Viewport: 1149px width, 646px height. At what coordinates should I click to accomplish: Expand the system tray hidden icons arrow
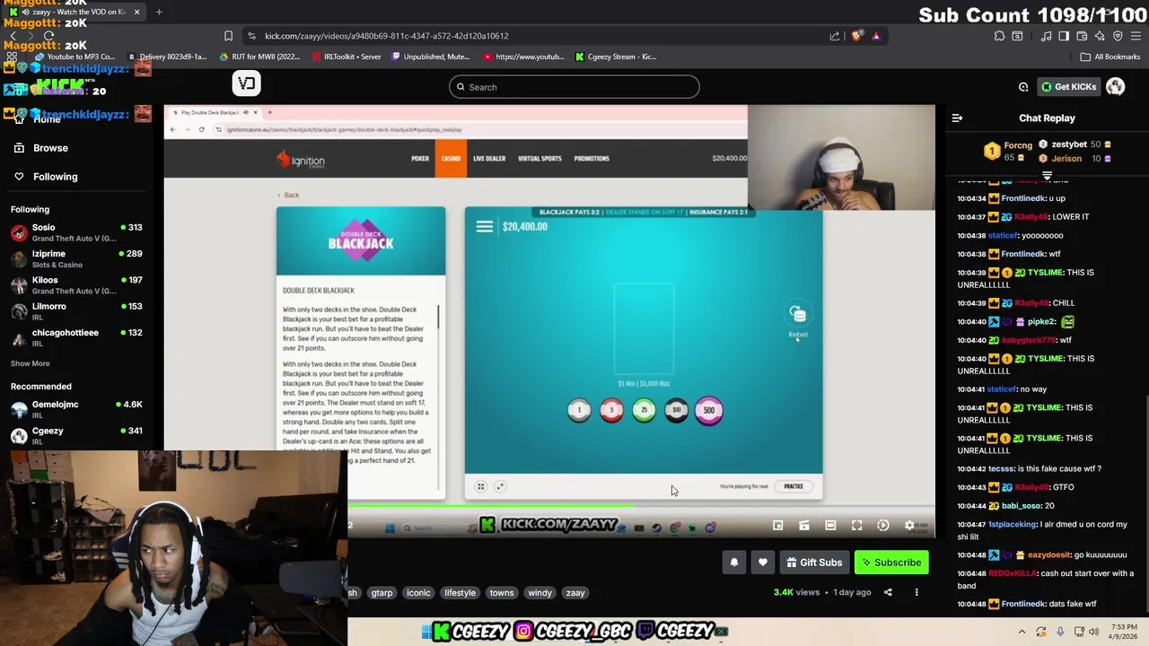coord(1022,632)
